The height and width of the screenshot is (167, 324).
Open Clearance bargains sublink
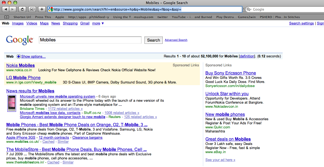(87, 138)
